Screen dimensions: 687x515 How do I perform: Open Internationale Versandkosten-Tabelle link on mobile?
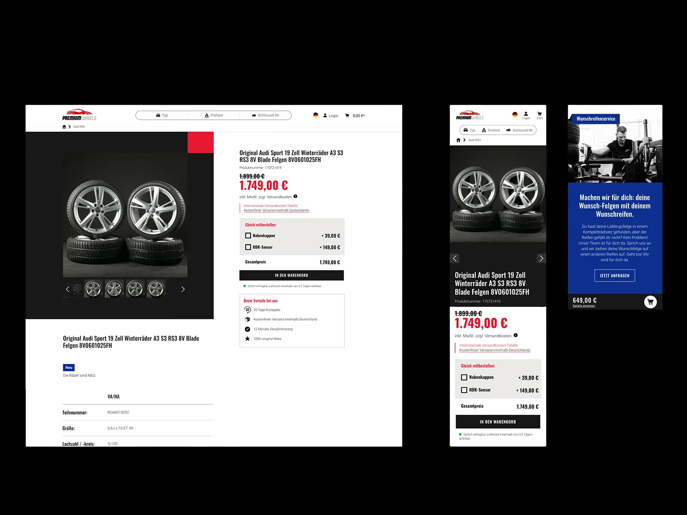pyautogui.click(x=489, y=345)
